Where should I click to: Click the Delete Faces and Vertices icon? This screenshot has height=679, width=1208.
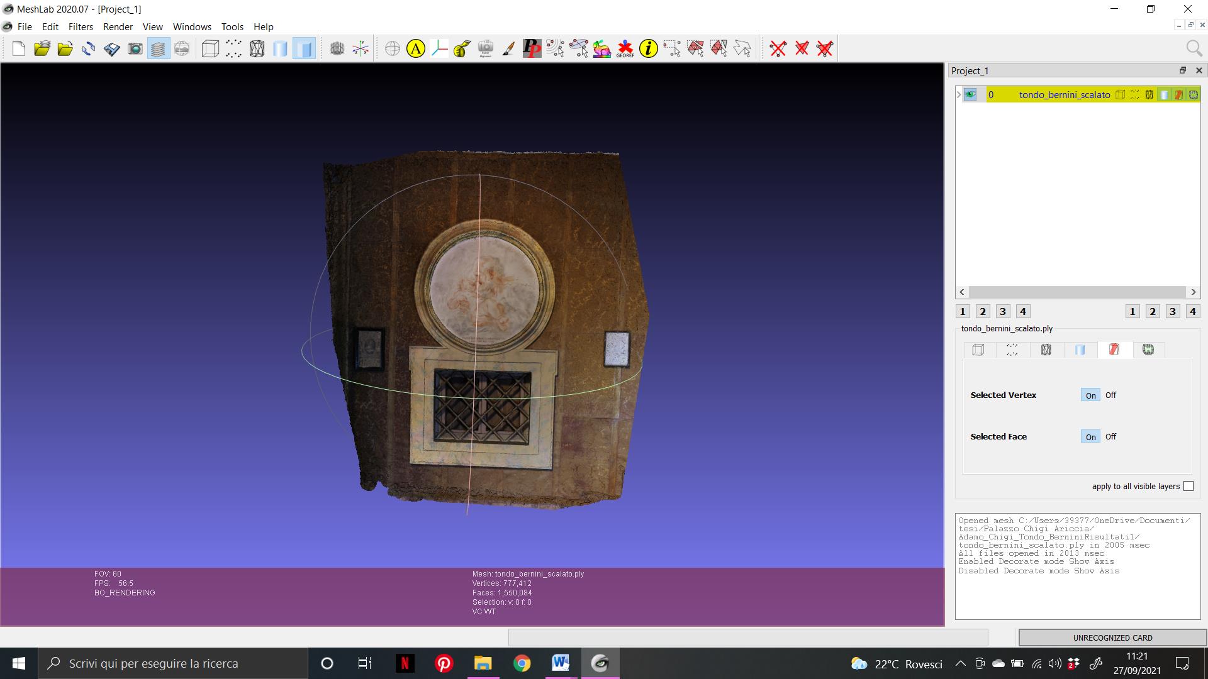click(825, 48)
